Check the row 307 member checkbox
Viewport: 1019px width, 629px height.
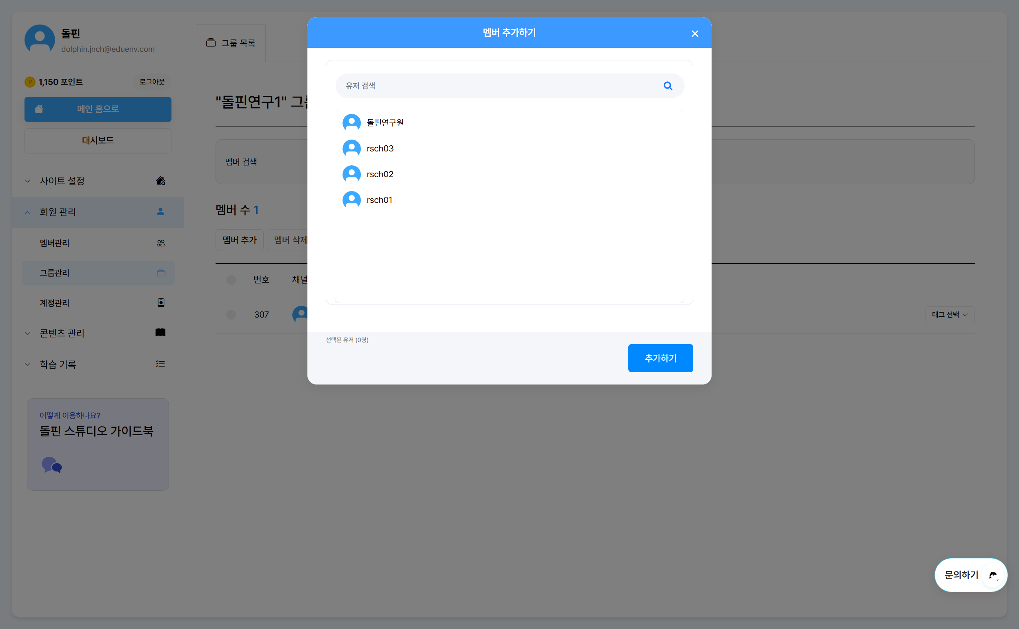tap(231, 314)
